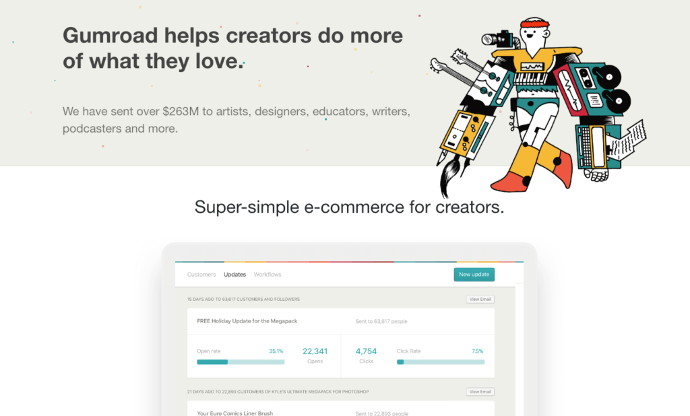
Task: Open the FREE Holiday Update for the Megapack
Action: pyautogui.click(x=247, y=321)
